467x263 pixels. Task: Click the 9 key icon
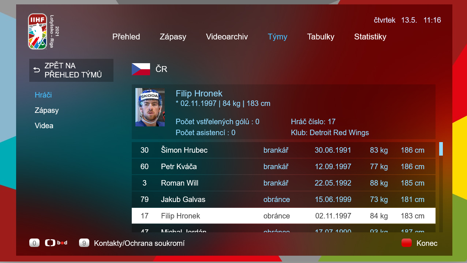(84, 243)
